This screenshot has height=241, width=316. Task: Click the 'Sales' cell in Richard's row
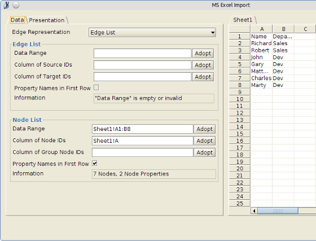pyautogui.click(x=283, y=43)
